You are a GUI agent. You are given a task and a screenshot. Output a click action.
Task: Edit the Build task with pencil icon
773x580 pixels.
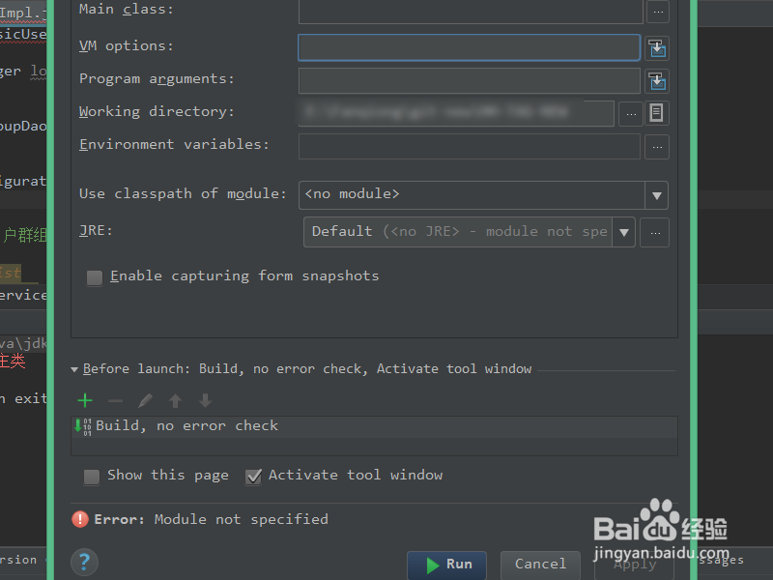(147, 399)
